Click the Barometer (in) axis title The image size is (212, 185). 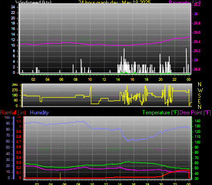[x=184, y=2]
